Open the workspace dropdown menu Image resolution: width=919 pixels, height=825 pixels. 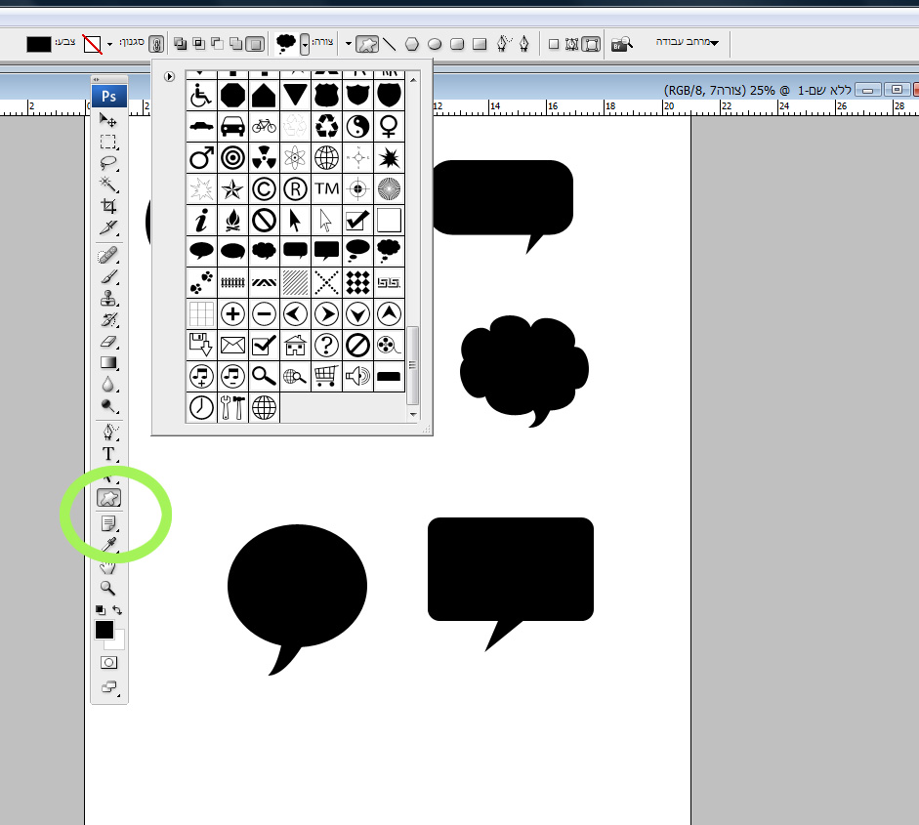[687, 42]
